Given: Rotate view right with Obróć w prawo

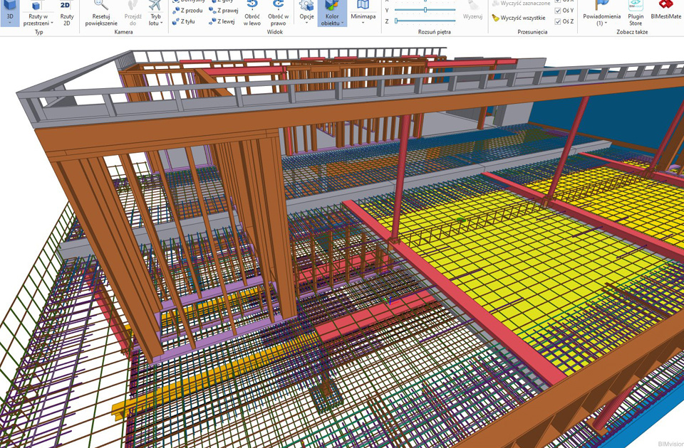Looking at the screenshot, I should point(278,14).
